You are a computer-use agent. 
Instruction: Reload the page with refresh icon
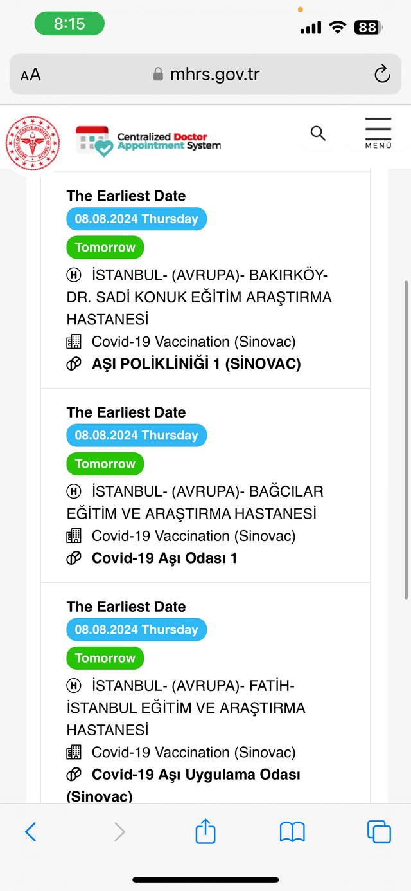pyautogui.click(x=382, y=74)
